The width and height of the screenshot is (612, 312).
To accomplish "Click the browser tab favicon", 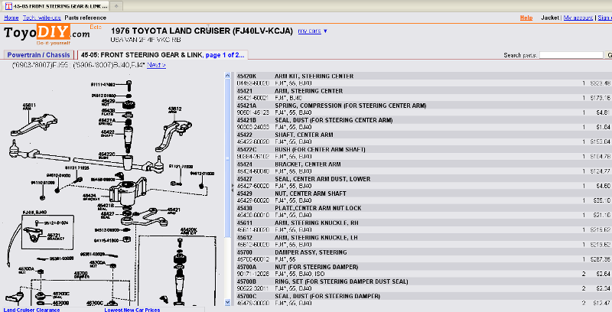I will [6, 5].
